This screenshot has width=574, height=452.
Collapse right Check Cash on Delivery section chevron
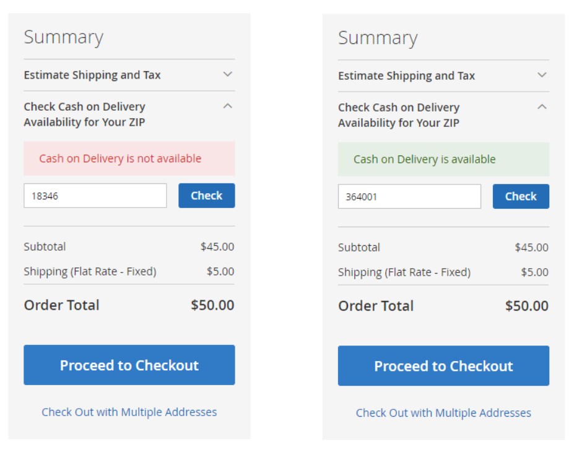[542, 107]
